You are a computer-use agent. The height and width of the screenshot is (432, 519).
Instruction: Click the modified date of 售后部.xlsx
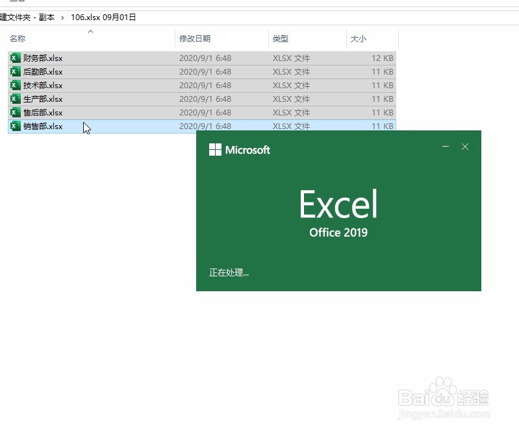point(205,112)
